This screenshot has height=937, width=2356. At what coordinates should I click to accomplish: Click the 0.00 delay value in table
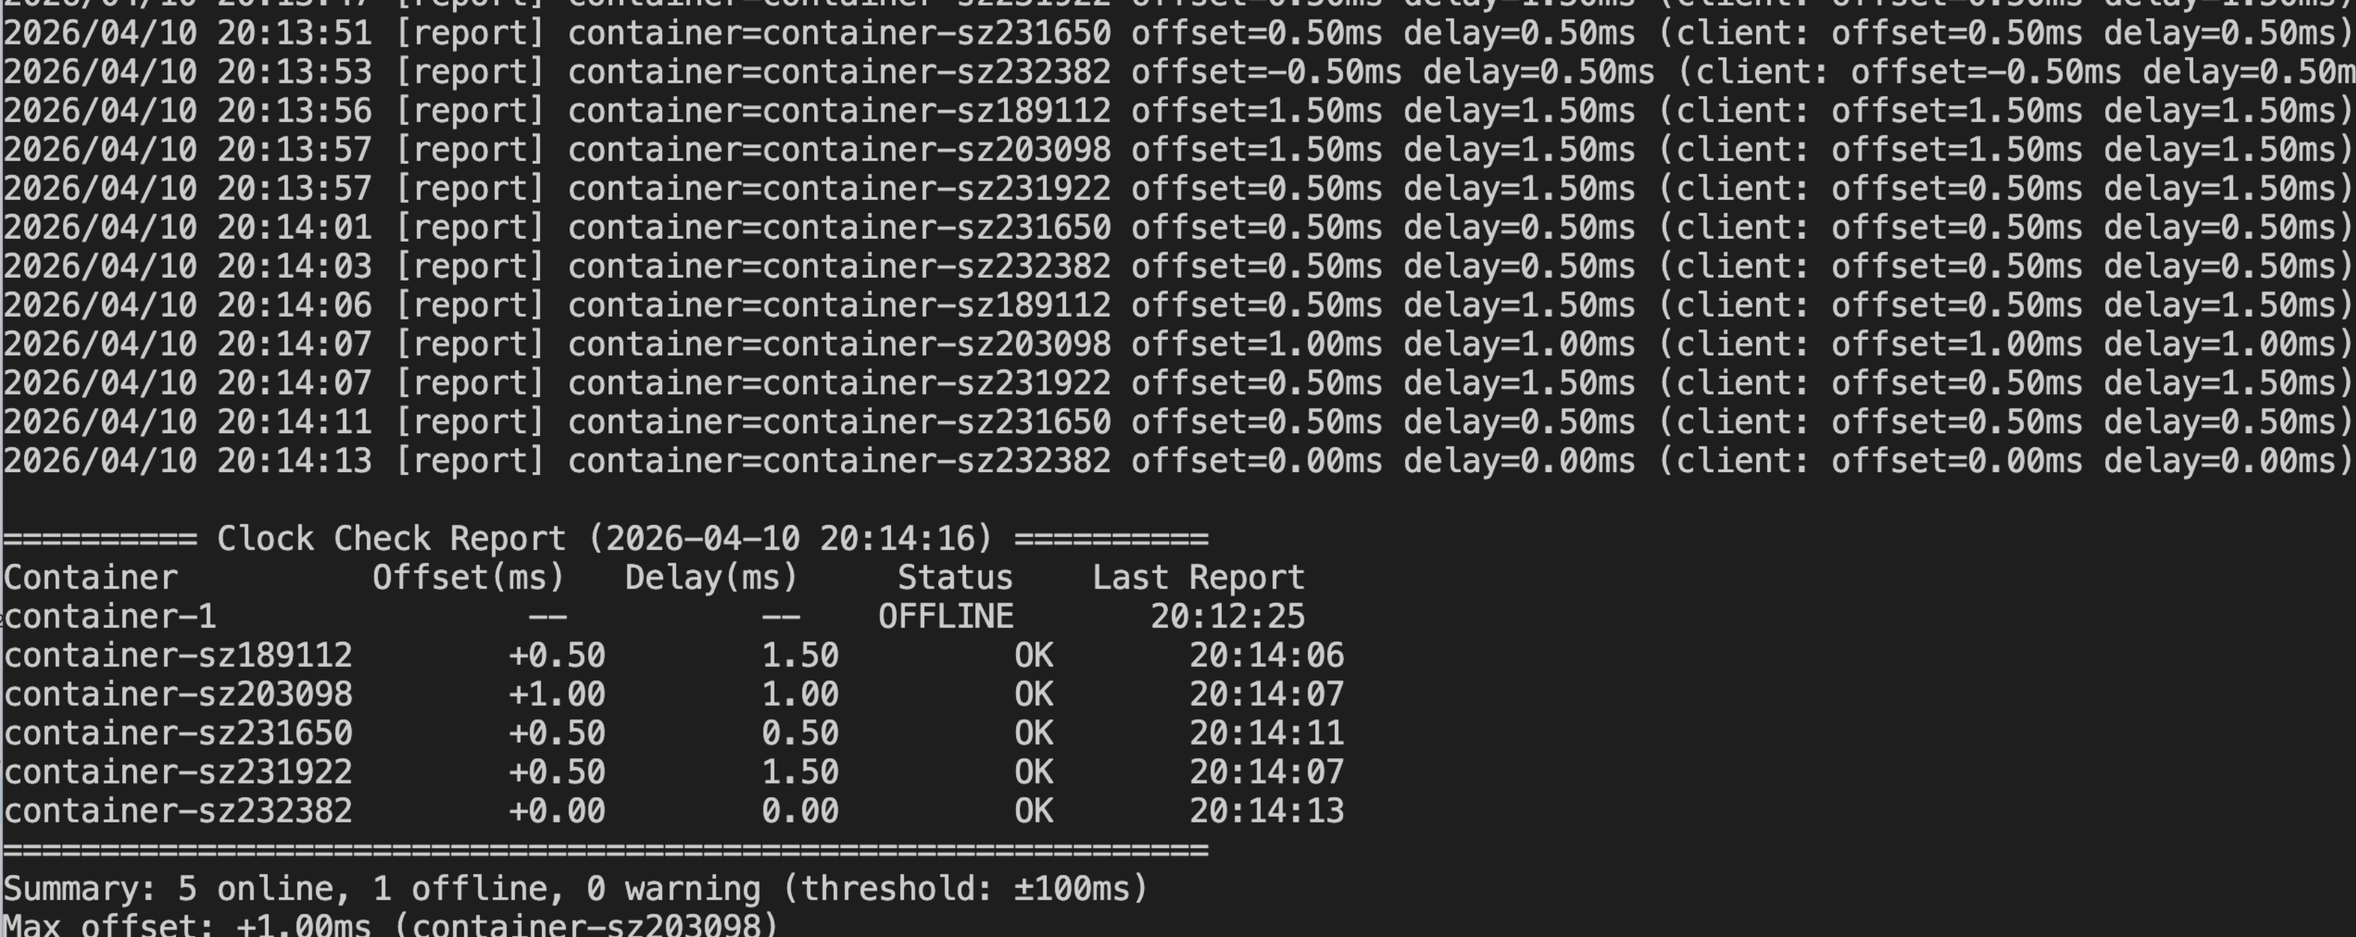point(799,811)
